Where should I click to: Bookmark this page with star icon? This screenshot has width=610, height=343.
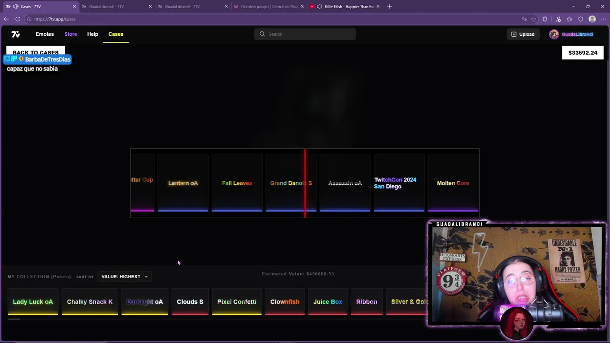pos(534,19)
